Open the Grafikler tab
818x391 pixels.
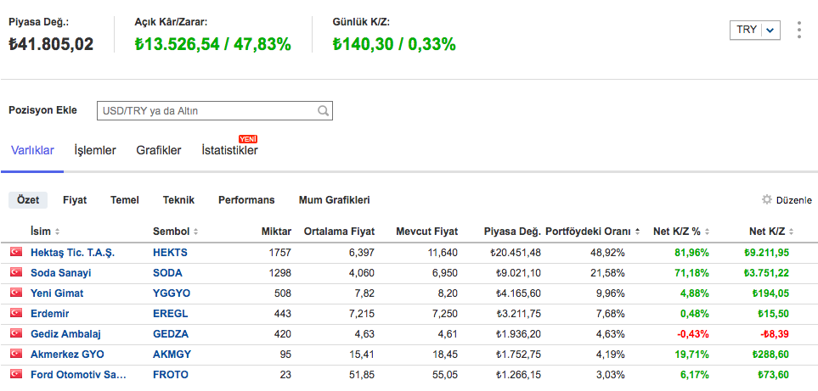[x=159, y=151]
